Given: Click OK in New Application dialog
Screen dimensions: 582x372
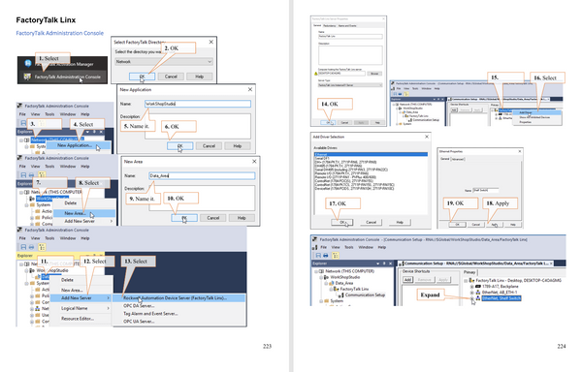Looking at the screenshot, I should pyautogui.click(x=180, y=146).
